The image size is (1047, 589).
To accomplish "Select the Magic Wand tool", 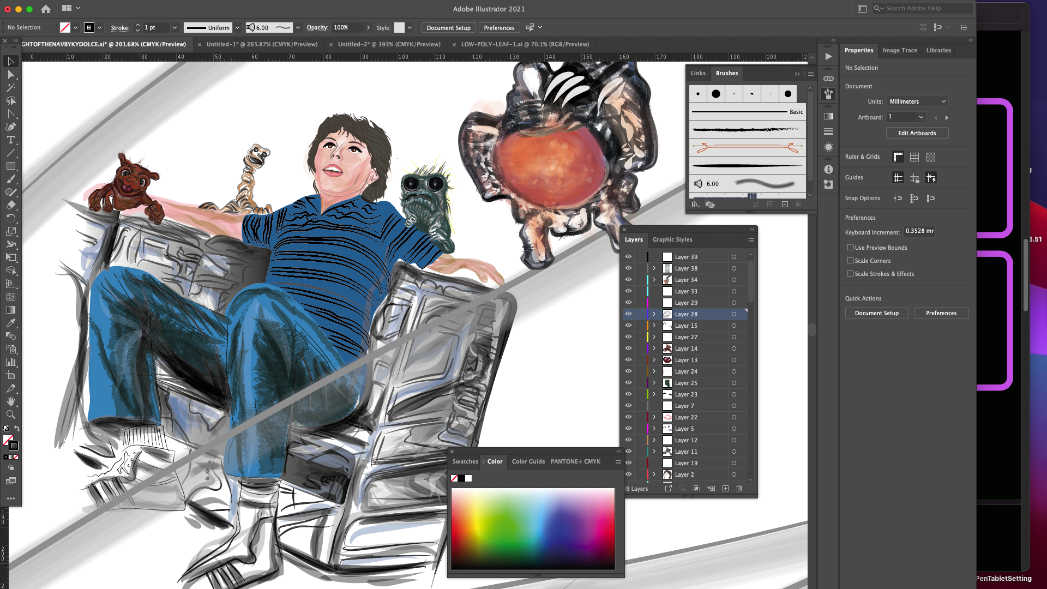I will click(10, 87).
